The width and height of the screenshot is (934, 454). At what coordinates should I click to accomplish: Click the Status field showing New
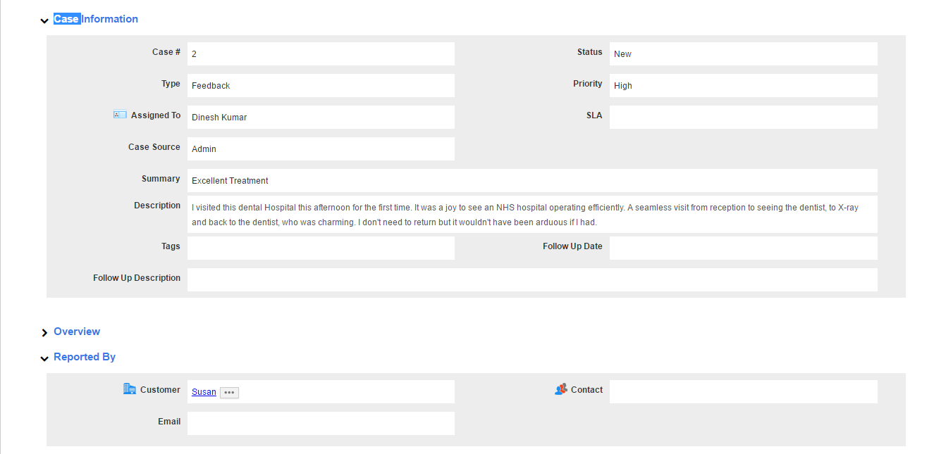tap(743, 54)
